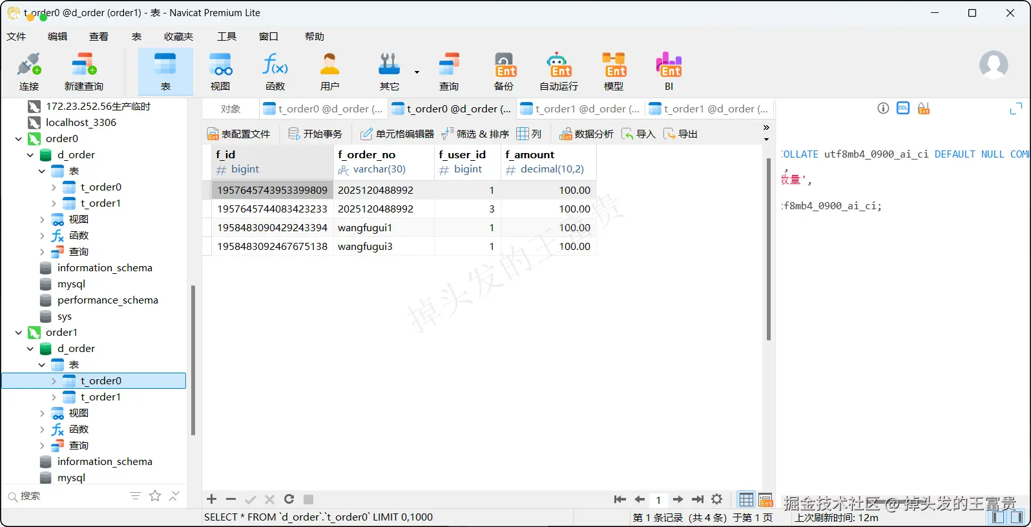Viewport: 1031px width, 527px height.
Task: Select localhost_3306 connection
Action: coord(81,123)
